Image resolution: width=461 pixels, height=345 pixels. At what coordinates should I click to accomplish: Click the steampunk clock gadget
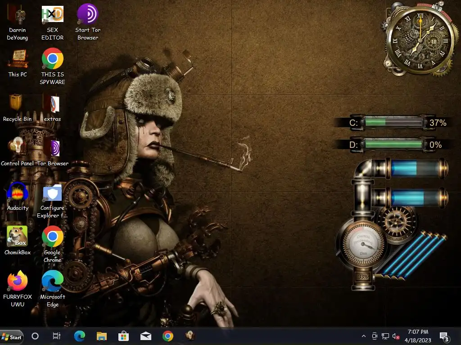(x=420, y=40)
